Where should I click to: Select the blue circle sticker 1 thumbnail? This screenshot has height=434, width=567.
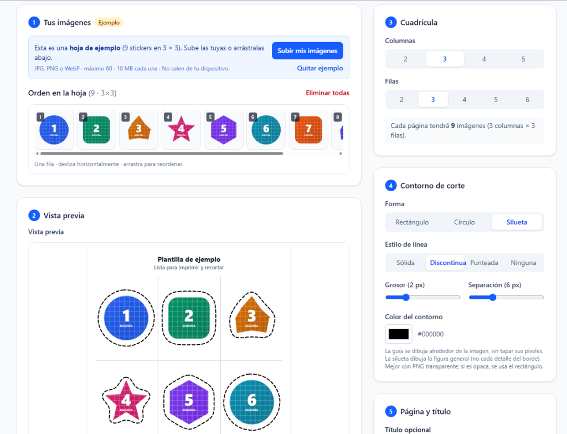(54, 130)
